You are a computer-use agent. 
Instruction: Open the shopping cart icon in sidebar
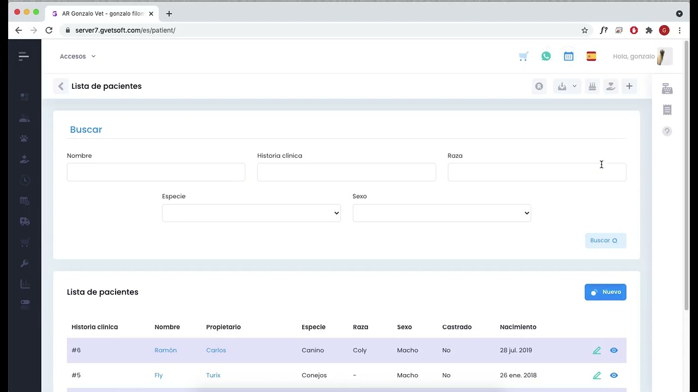click(25, 242)
